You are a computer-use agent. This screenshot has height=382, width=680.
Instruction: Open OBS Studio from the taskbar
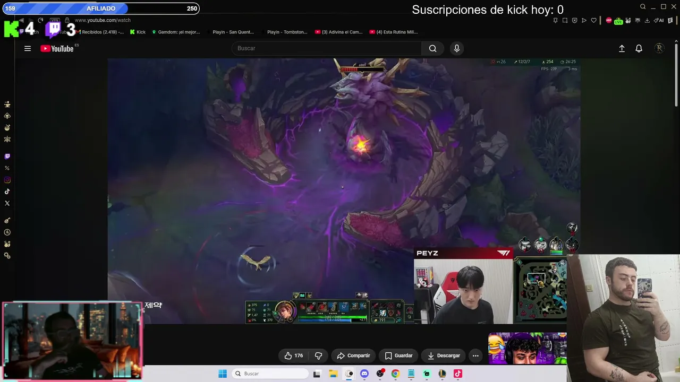click(x=380, y=374)
